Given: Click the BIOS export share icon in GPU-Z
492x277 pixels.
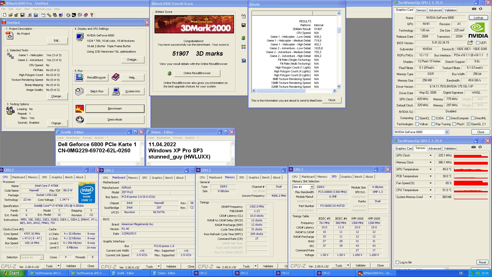Looking at the screenshot, I should pos(470,43).
